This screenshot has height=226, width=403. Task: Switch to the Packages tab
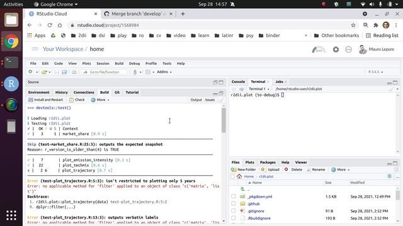point(268,162)
